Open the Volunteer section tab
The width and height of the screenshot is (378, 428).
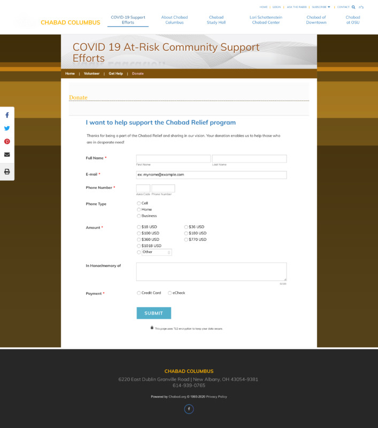(x=91, y=74)
